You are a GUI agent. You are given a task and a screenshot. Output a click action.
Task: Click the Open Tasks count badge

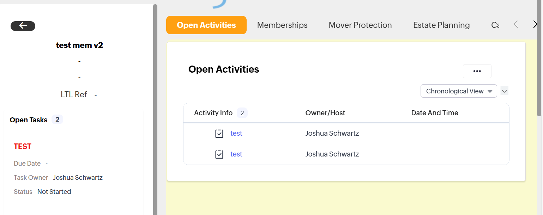57,119
